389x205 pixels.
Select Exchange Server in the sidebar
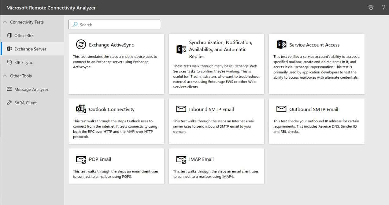[32, 49]
